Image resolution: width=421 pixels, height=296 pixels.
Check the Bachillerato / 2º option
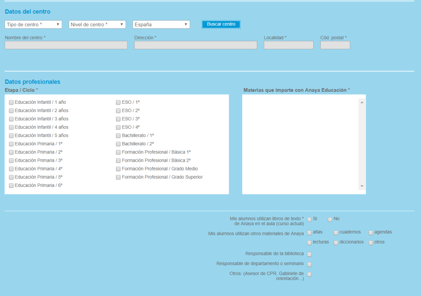click(118, 144)
